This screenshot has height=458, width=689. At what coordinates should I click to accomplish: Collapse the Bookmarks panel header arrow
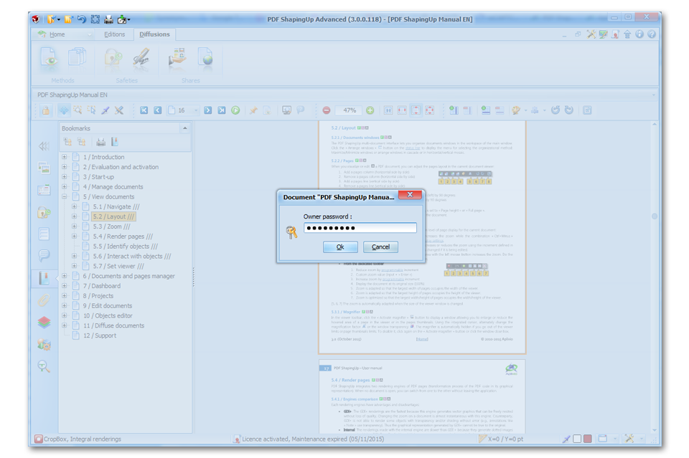click(x=185, y=128)
